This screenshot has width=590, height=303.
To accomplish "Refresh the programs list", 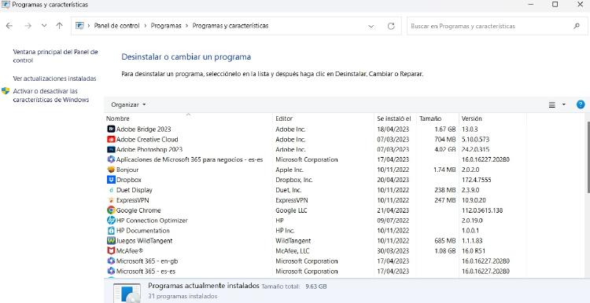I will [x=391, y=26].
